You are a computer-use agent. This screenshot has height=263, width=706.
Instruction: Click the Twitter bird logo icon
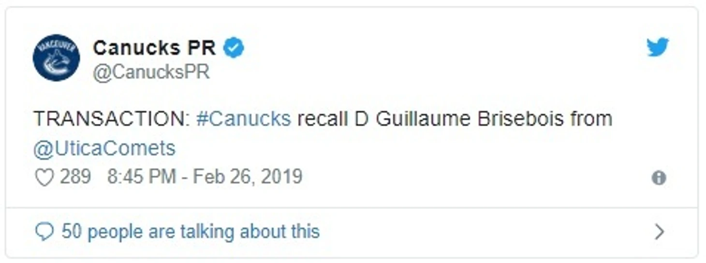(x=658, y=47)
